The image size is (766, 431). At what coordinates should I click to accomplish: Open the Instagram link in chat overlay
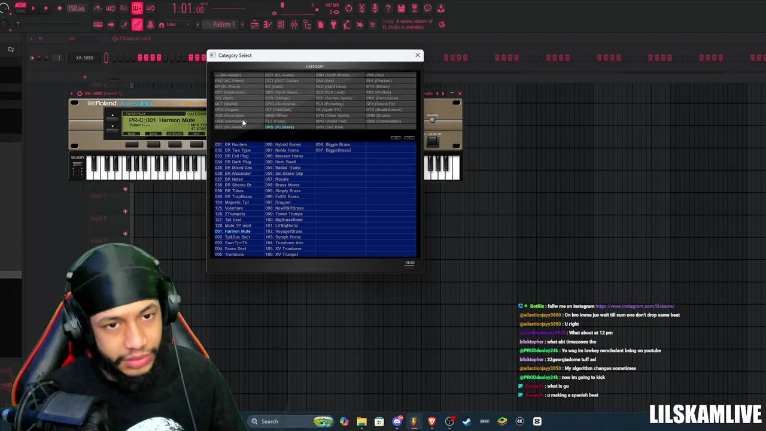pos(635,306)
